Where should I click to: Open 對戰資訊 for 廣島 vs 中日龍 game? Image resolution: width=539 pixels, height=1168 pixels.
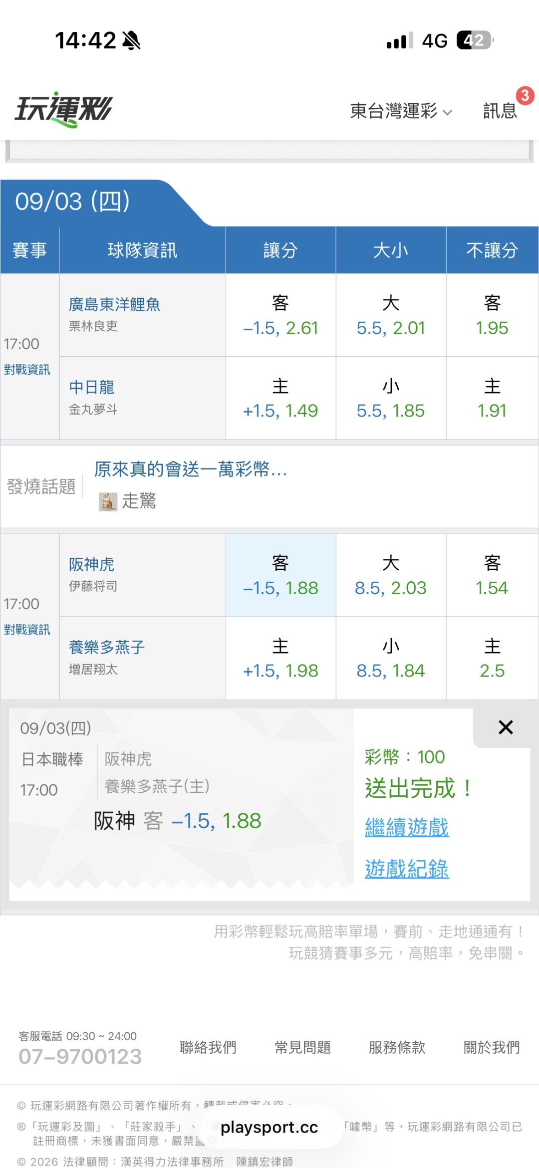click(27, 369)
